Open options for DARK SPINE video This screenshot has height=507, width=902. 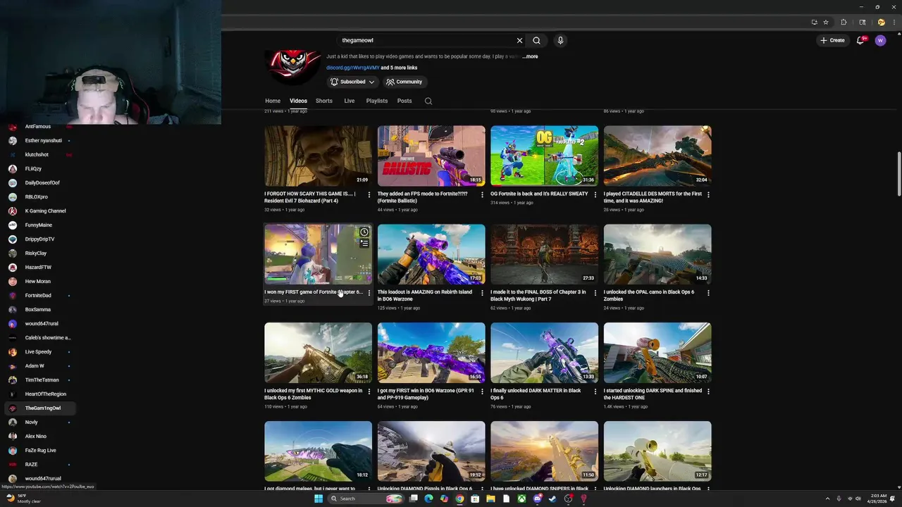pos(708,392)
